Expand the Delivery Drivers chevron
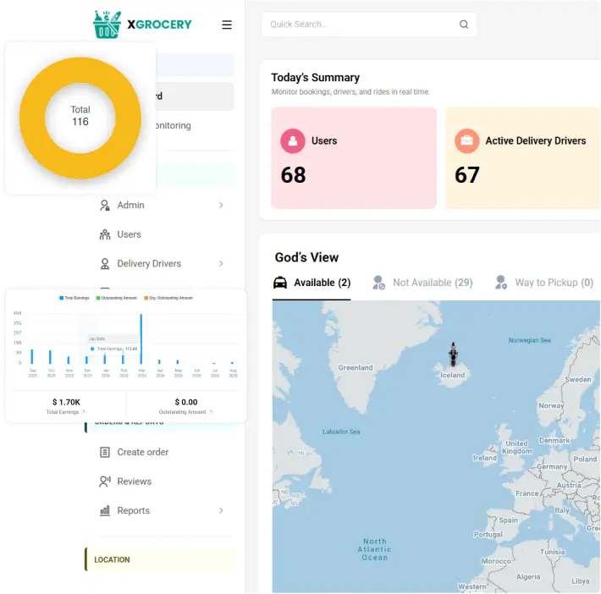This screenshot has width=601, height=594. 221,264
